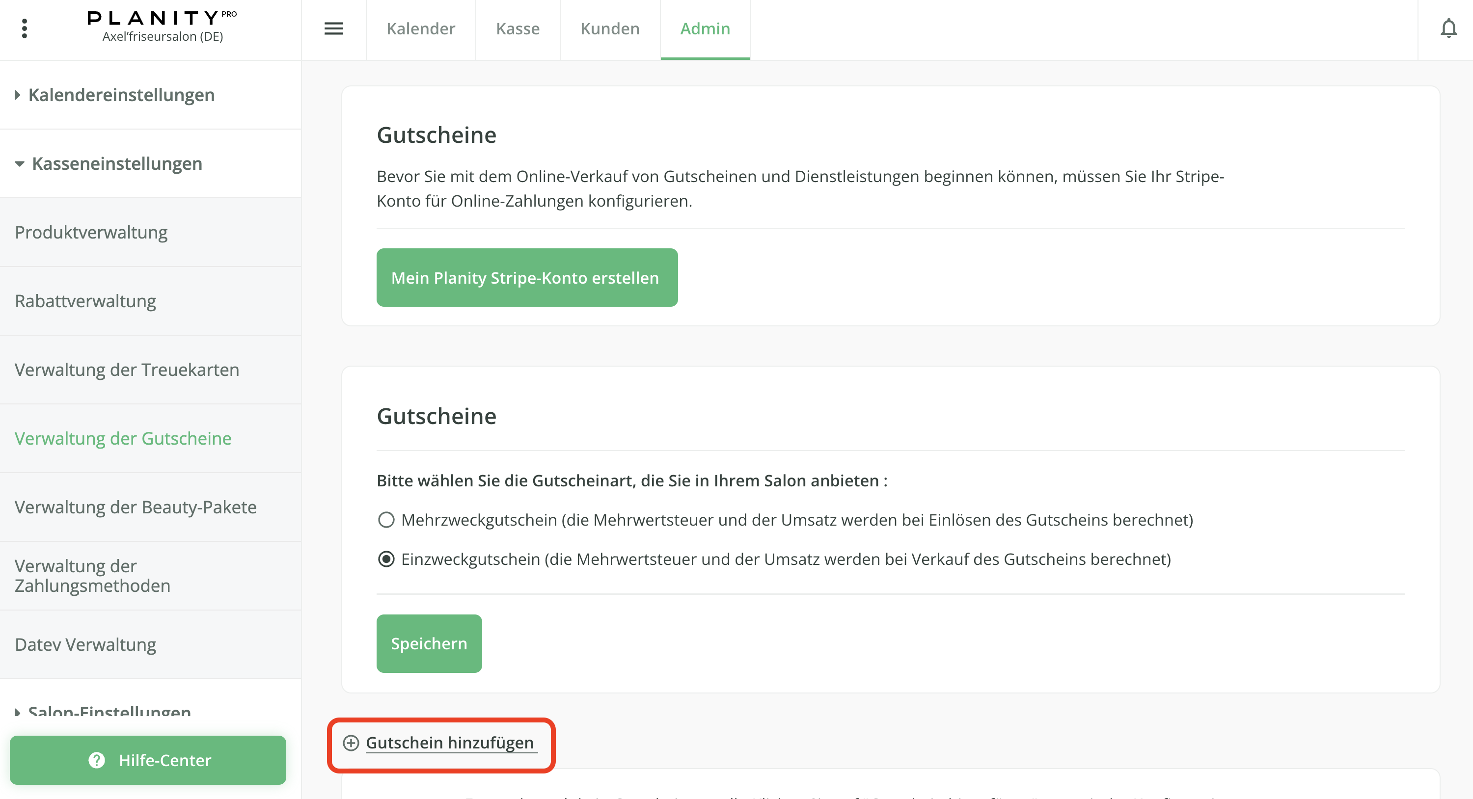The width and height of the screenshot is (1473, 799).
Task: Expand Salon-Einstellungen section
Action: [x=109, y=711]
